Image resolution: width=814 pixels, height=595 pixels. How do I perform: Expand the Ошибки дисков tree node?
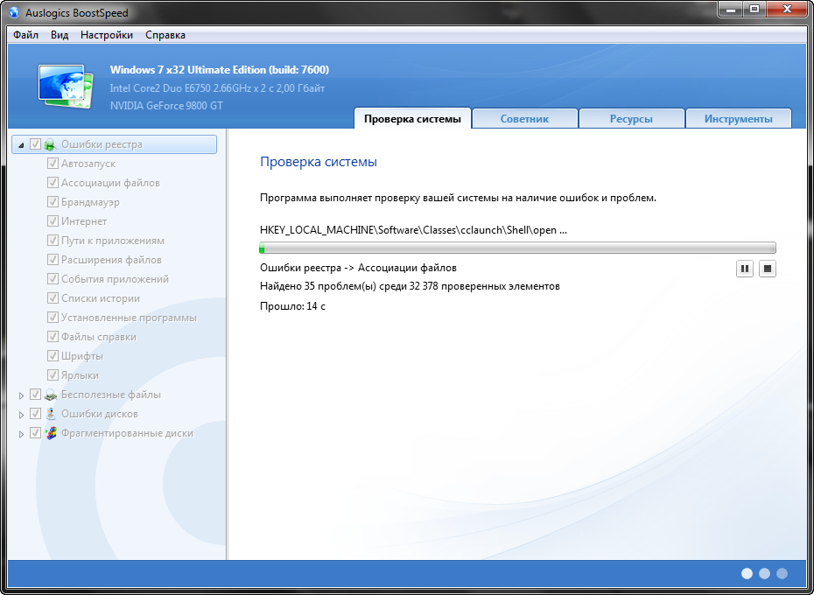click(21, 415)
